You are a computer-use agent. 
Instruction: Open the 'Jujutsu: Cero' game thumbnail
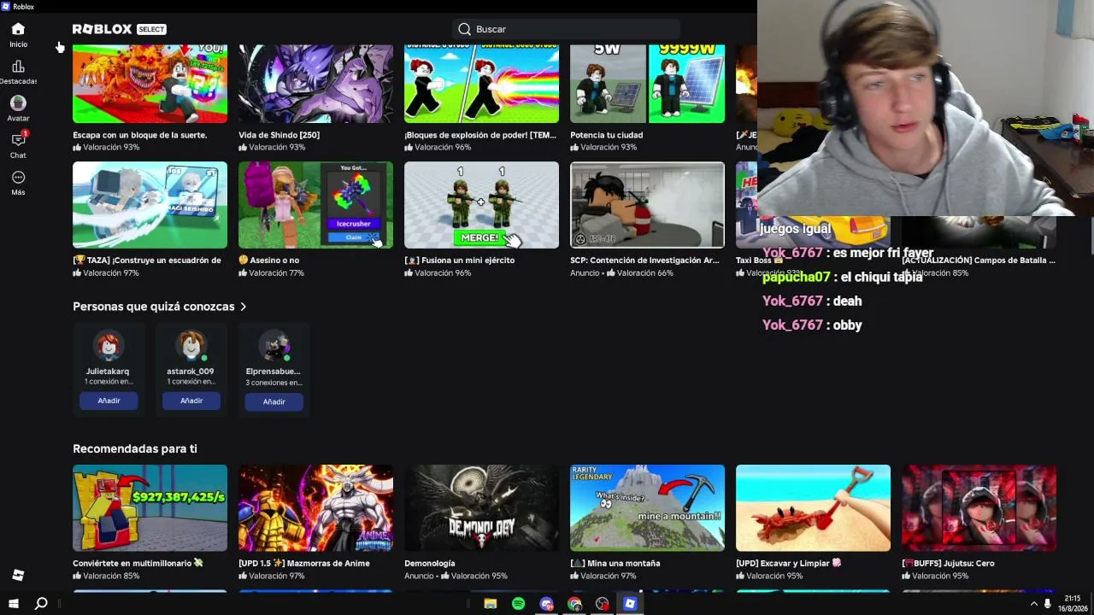[x=979, y=508]
